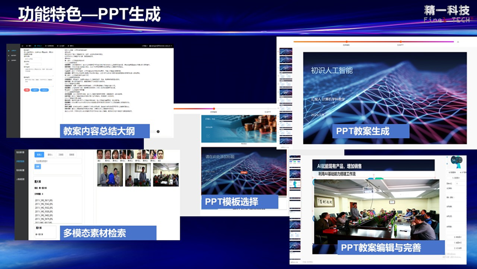Click the subtitle 利用AI基础能力搭建工作流
The image size is (477, 269).
[337, 173]
